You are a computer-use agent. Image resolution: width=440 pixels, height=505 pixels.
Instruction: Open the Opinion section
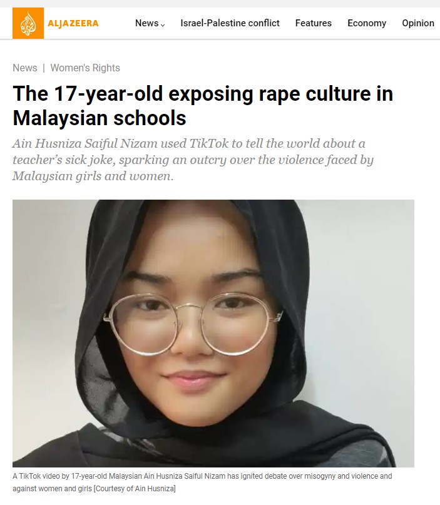point(418,23)
